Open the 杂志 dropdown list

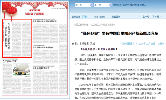(103, 5)
